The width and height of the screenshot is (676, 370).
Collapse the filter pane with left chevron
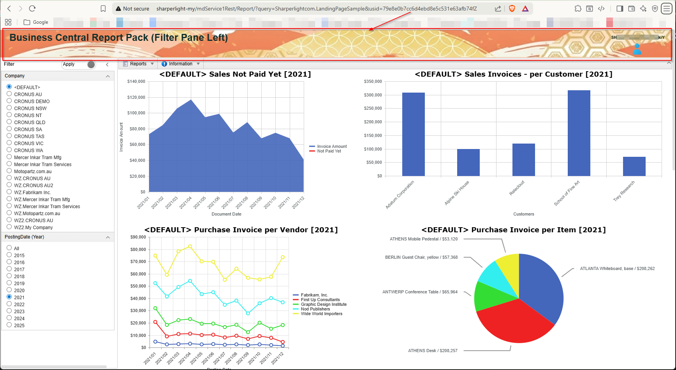[107, 65]
